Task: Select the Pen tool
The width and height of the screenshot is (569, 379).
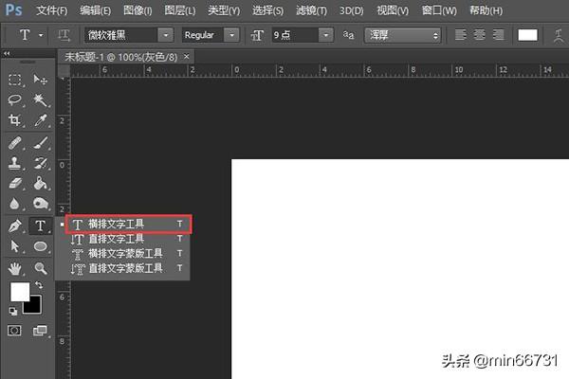Action: tap(14, 226)
